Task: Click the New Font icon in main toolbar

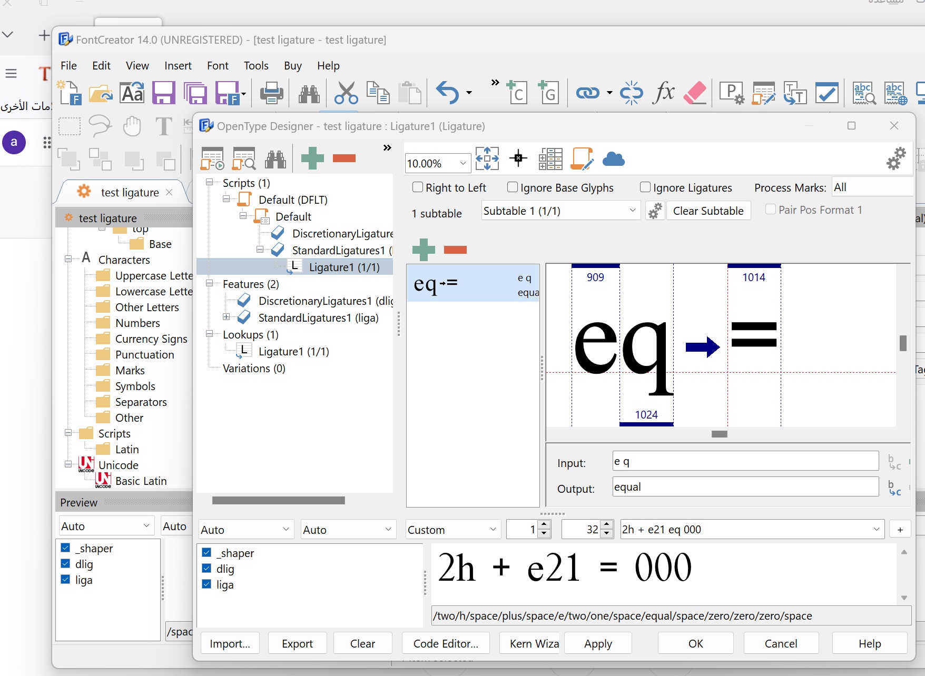Action: click(69, 93)
